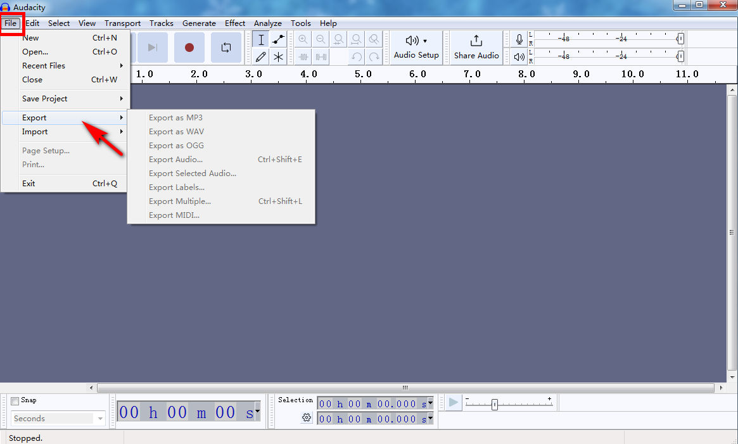
Task: Choose Close in the File menu
Action: [x=65, y=80]
